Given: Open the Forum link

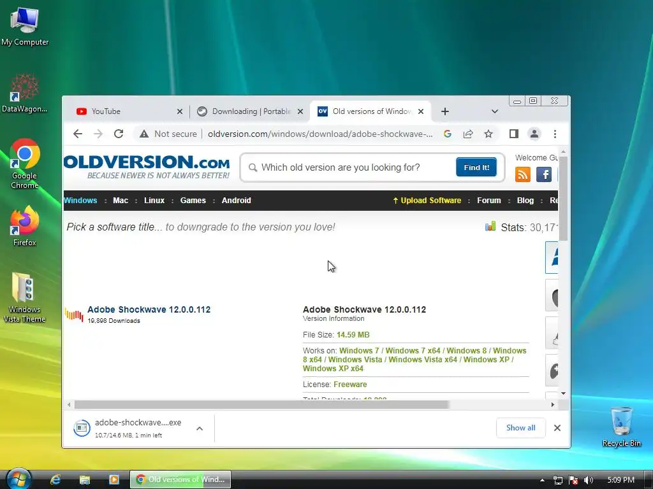Looking at the screenshot, I should pyautogui.click(x=489, y=201).
